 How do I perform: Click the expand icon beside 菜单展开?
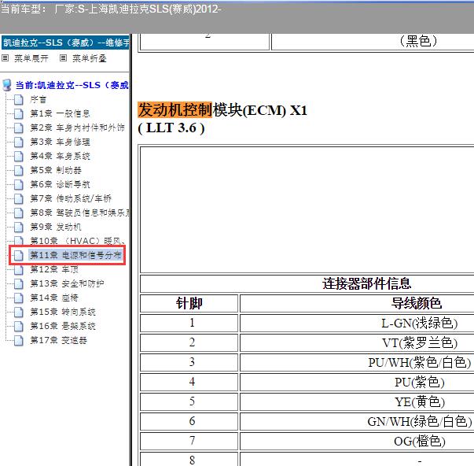[6, 58]
